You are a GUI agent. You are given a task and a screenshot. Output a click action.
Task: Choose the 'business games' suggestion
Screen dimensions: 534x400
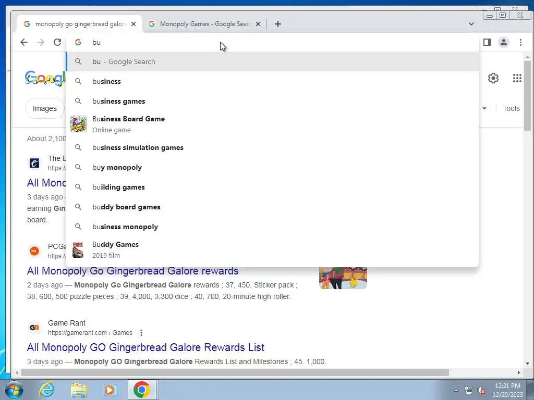272,101
